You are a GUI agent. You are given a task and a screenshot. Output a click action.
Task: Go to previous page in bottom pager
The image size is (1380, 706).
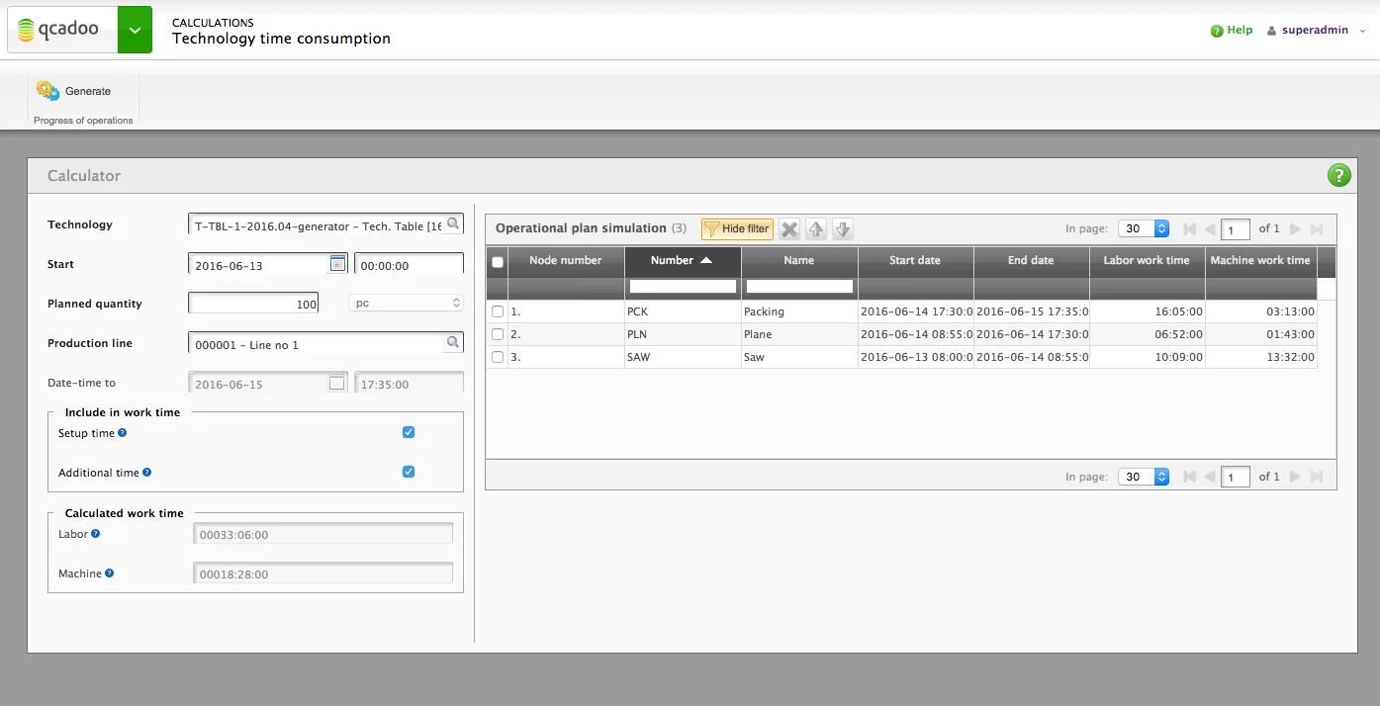1209,477
